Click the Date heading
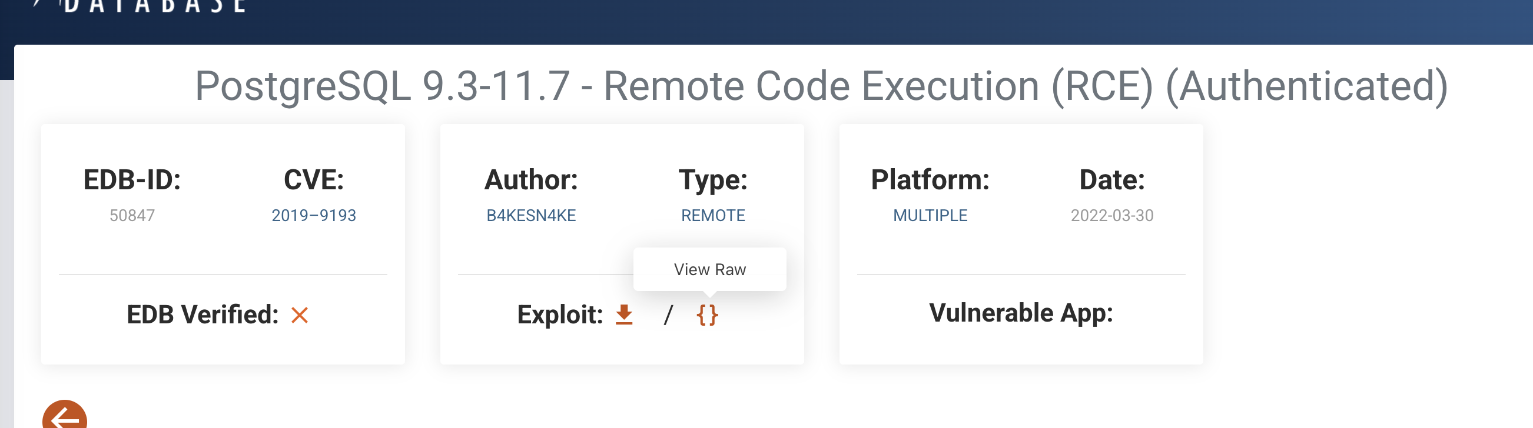Screen dimensions: 1533x428 pyautogui.click(x=1111, y=179)
